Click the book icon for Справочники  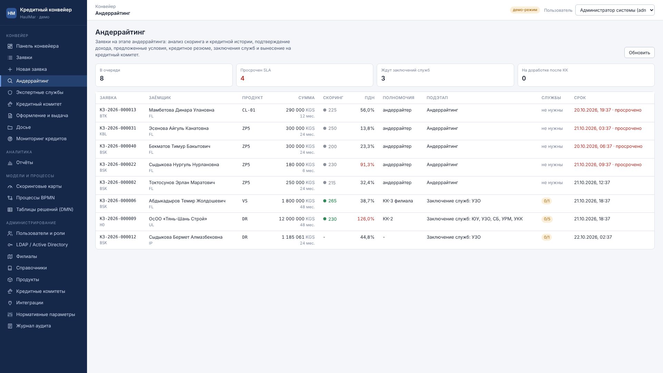[10, 268]
